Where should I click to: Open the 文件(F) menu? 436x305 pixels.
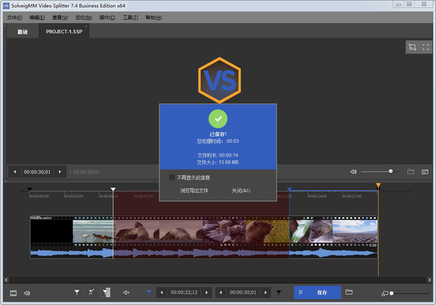[14, 18]
